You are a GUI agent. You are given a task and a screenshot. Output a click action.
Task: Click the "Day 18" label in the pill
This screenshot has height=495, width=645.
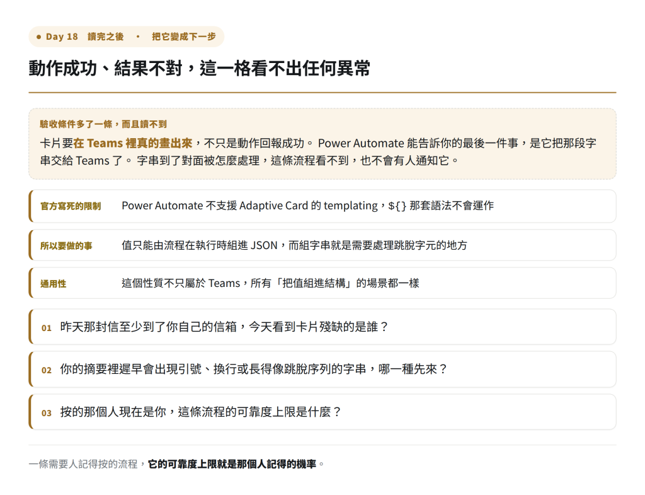(62, 37)
